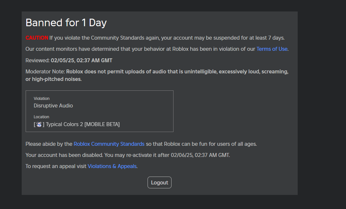Click the snowman emoji icon in Location
Screen dimensions: 346x209
click(39, 124)
